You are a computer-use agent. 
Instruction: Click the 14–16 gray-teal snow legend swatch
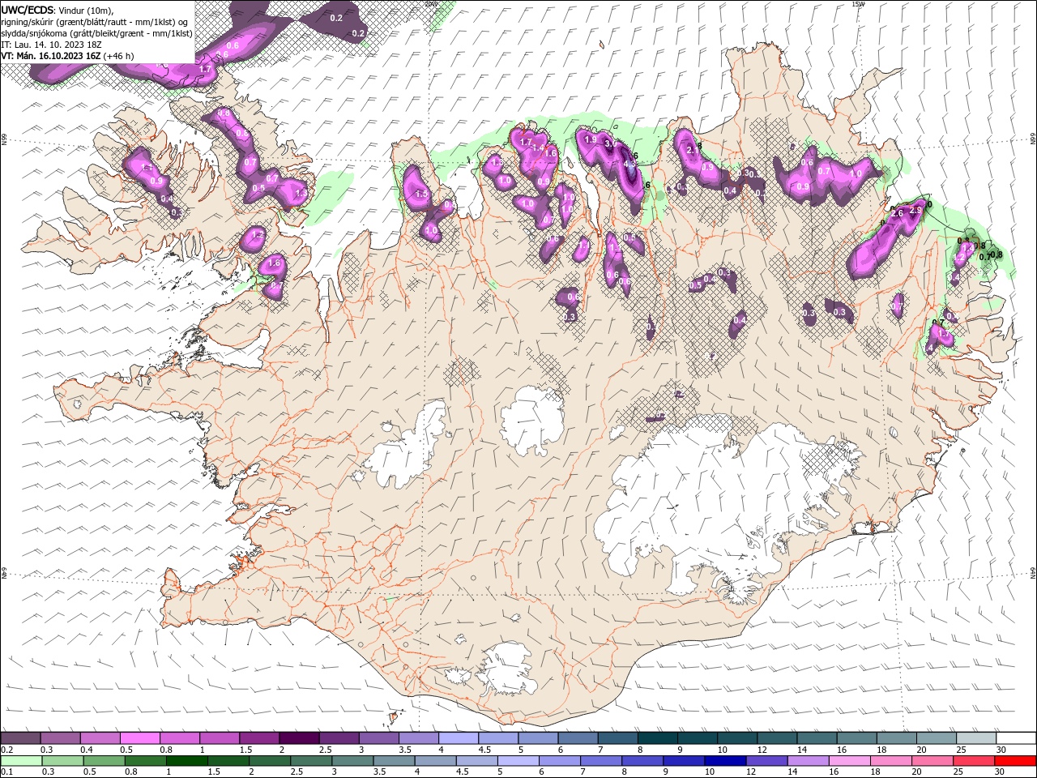tap(816, 738)
